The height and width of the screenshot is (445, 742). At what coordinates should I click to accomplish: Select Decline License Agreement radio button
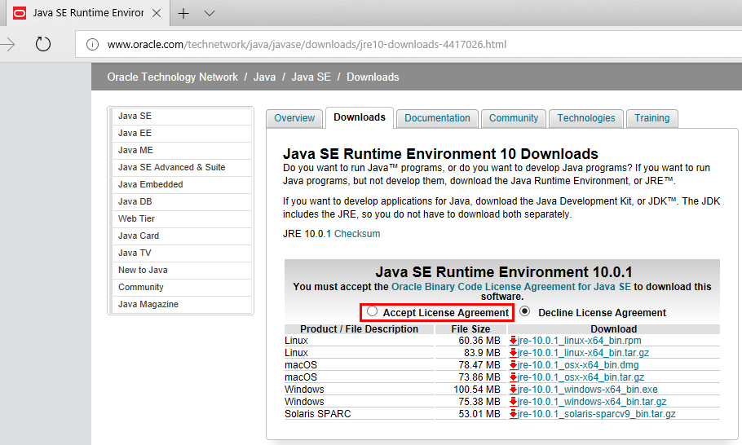click(524, 311)
